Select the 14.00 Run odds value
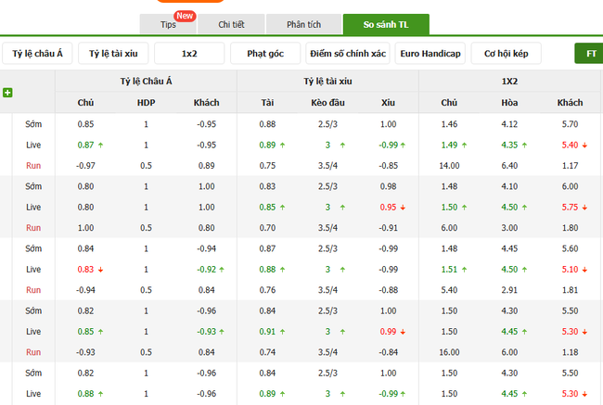Screen dimensions: 603x405 click(450, 165)
